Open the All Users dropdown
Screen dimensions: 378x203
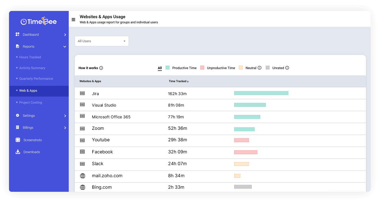[x=102, y=41]
